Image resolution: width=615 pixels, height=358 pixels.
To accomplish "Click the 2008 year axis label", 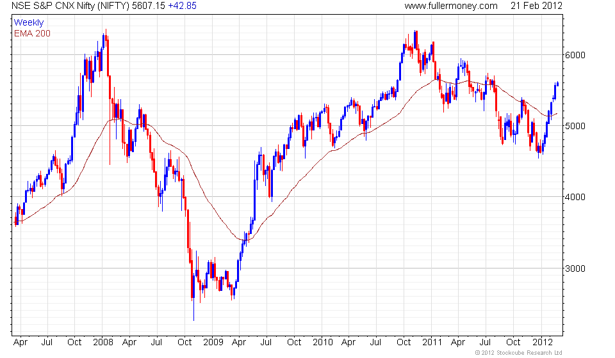I will click(x=102, y=343).
